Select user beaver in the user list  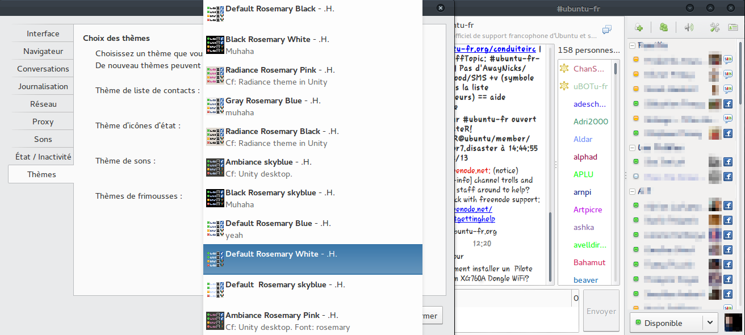tap(585, 280)
